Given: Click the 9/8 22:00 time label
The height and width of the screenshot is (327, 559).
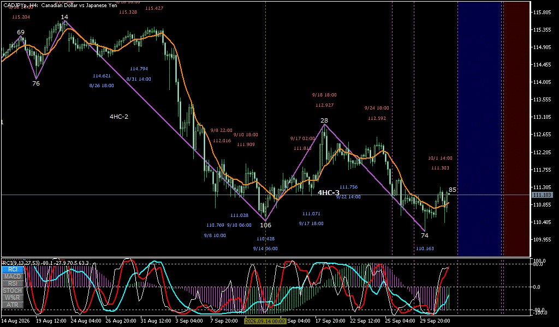Looking at the screenshot, I should 222,131.
